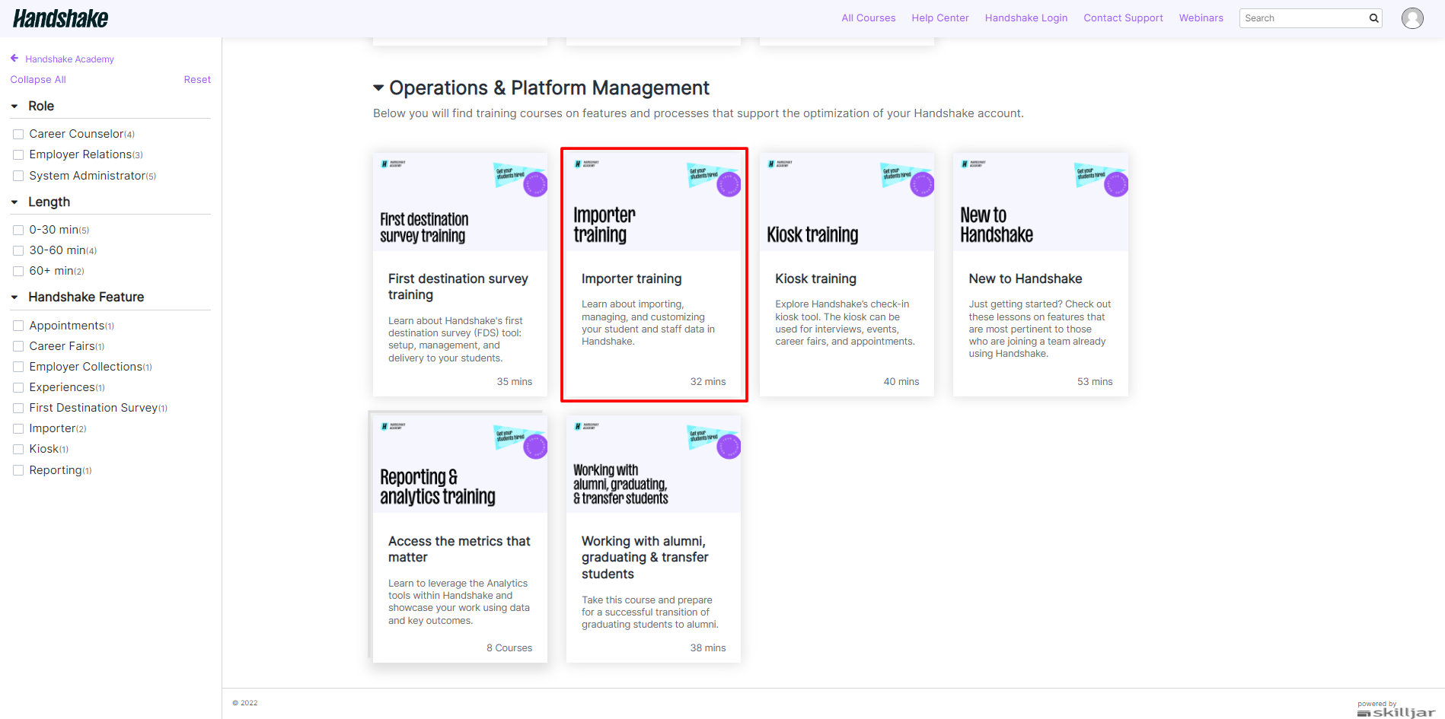
Task: Collapse Operations & Platform Management section
Action: click(x=378, y=88)
